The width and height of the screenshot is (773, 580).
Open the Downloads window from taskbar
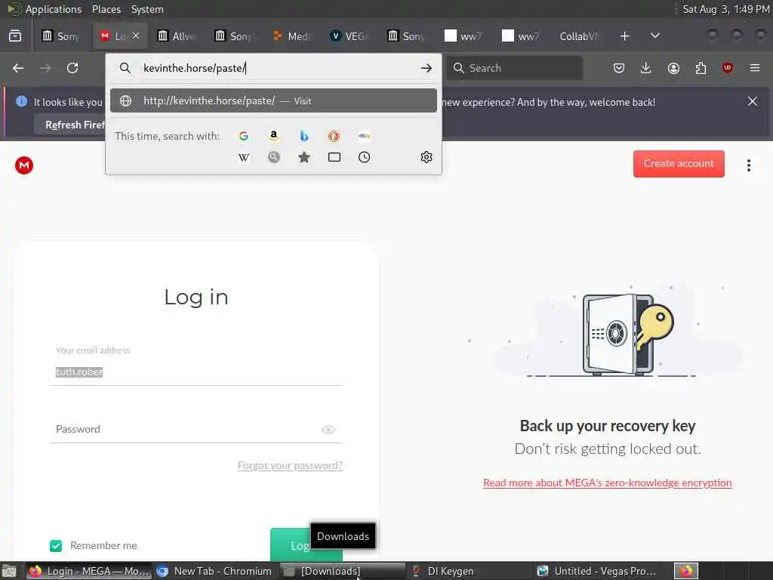342,571
